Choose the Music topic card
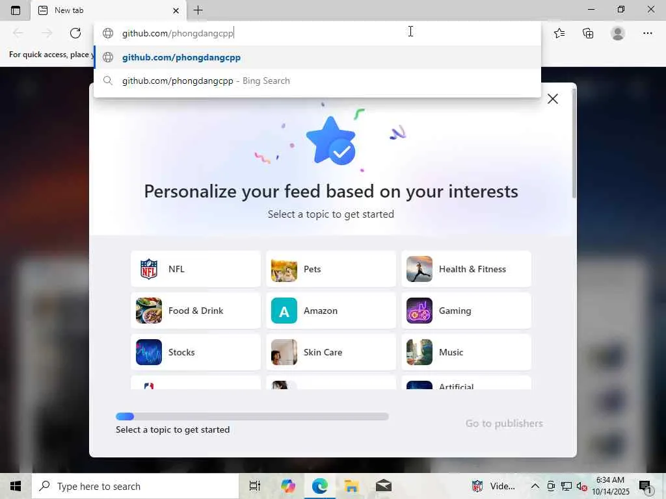This screenshot has width=666, height=499. [x=466, y=352]
